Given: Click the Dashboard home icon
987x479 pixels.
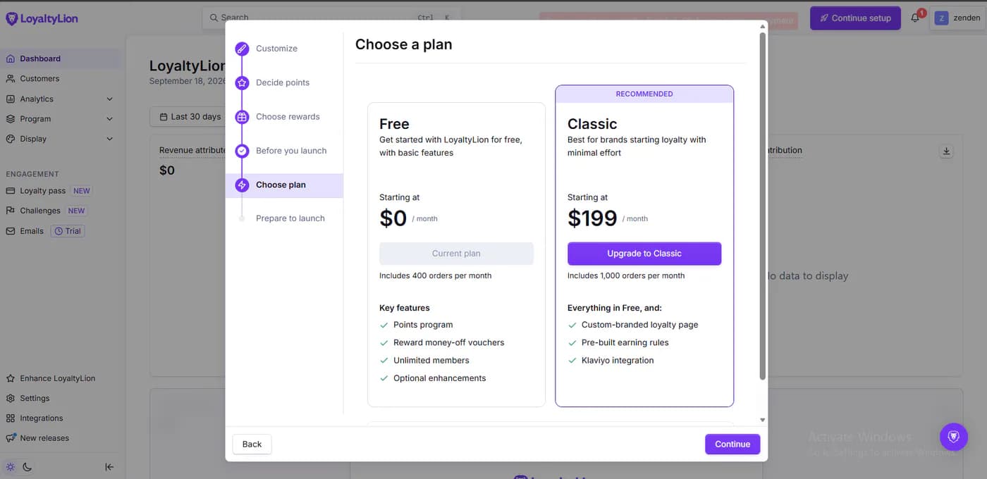Looking at the screenshot, I should [x=11, y=58].
